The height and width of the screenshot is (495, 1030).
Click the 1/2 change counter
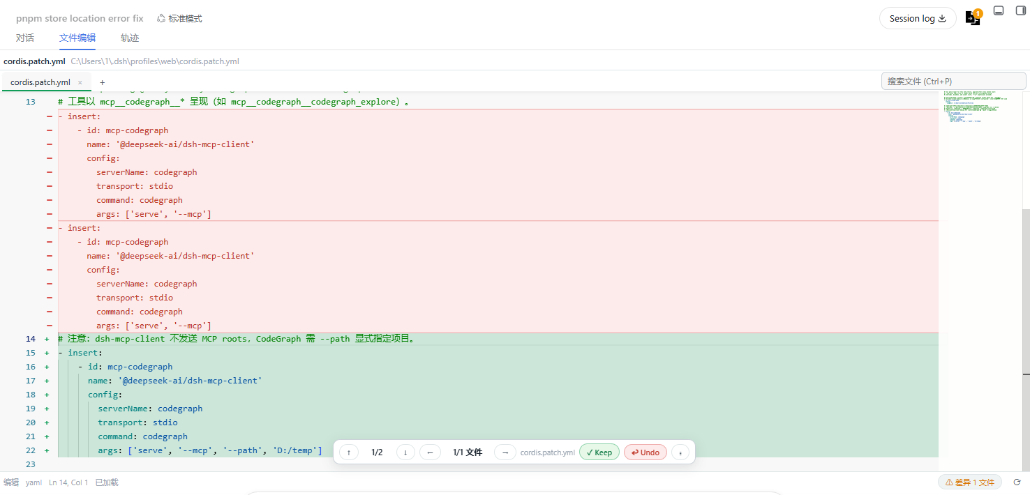click(x=377, y=452)
